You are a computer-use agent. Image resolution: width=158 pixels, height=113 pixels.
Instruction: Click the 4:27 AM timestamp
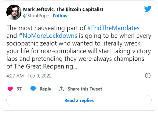[15, 76]
